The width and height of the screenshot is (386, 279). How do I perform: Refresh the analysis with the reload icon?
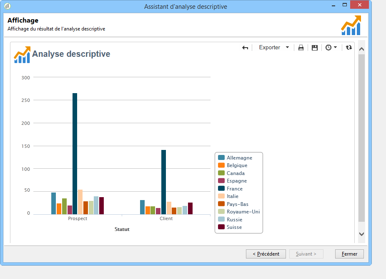click(348, 47)
